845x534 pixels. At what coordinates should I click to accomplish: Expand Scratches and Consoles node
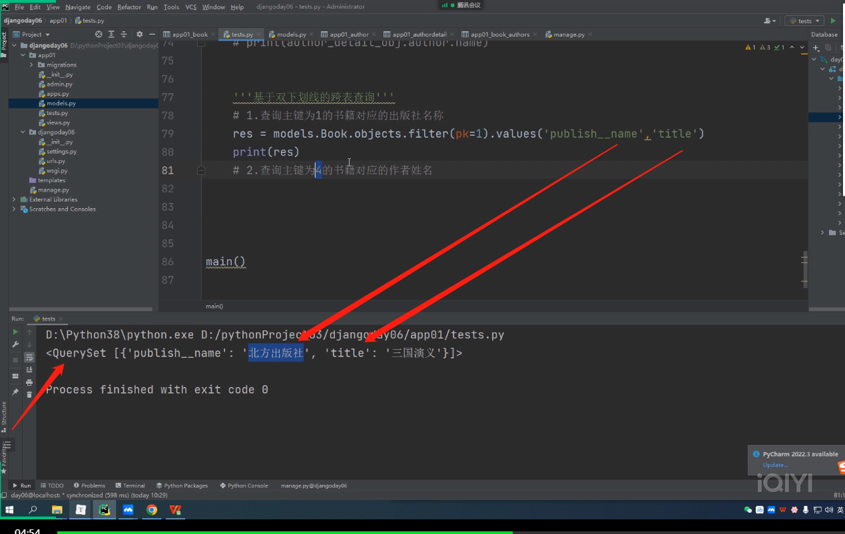15,209
